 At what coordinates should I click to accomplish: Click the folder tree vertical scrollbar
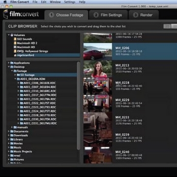coord(79,106)
